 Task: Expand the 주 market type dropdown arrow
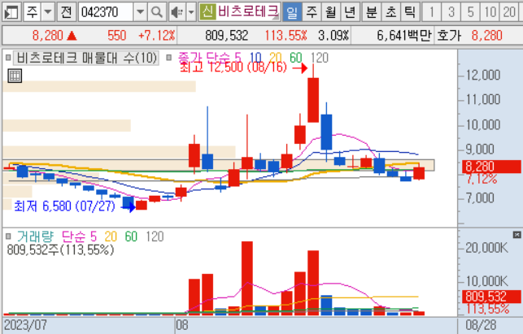pos(48,12)
